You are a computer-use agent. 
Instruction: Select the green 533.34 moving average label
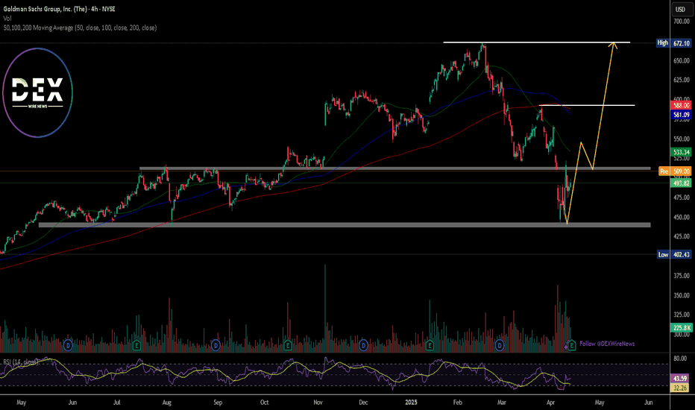click(682, 152)
